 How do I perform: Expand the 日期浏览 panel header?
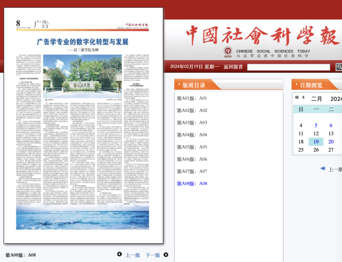311,85
